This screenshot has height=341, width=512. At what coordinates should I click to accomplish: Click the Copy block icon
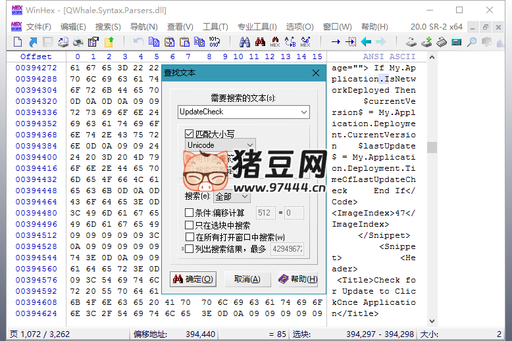[x=154, y=42]
